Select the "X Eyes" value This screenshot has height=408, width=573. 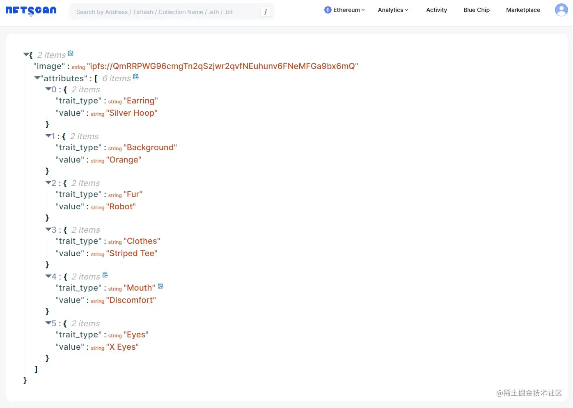122,347
